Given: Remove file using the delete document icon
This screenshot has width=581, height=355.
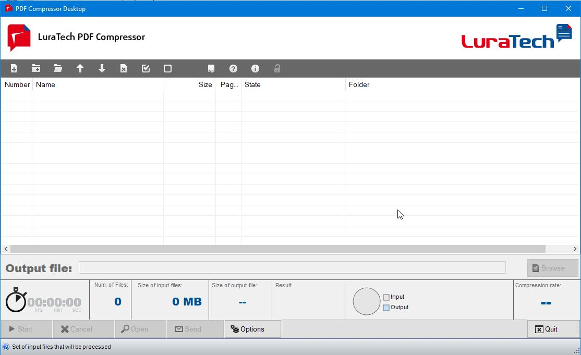Looking at the screenshot, I should pos(124,69).
